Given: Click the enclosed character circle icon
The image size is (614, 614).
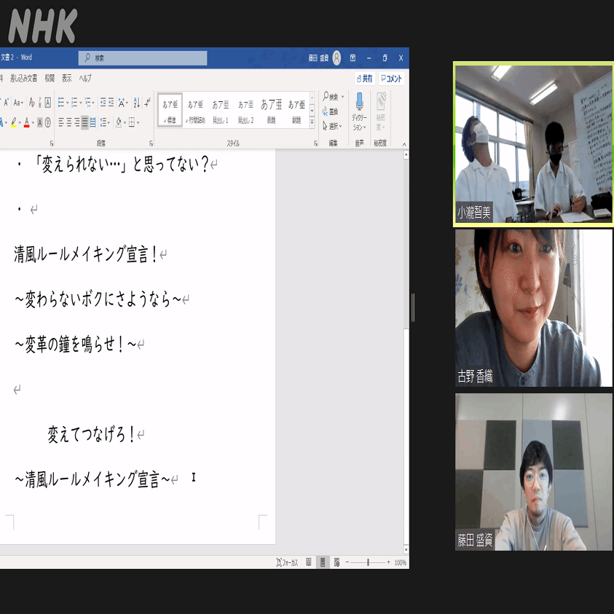Looking at the screenshot, I should 48,123.
